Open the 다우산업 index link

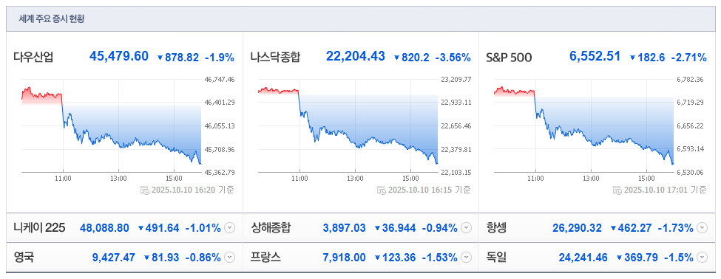(x=33, y=58)
